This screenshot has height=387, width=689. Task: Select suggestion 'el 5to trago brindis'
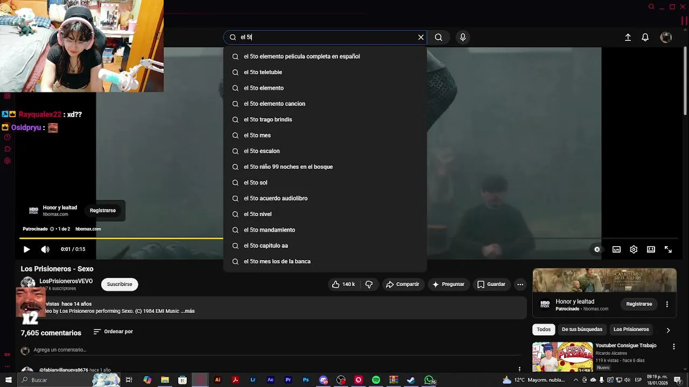[325, 119]
